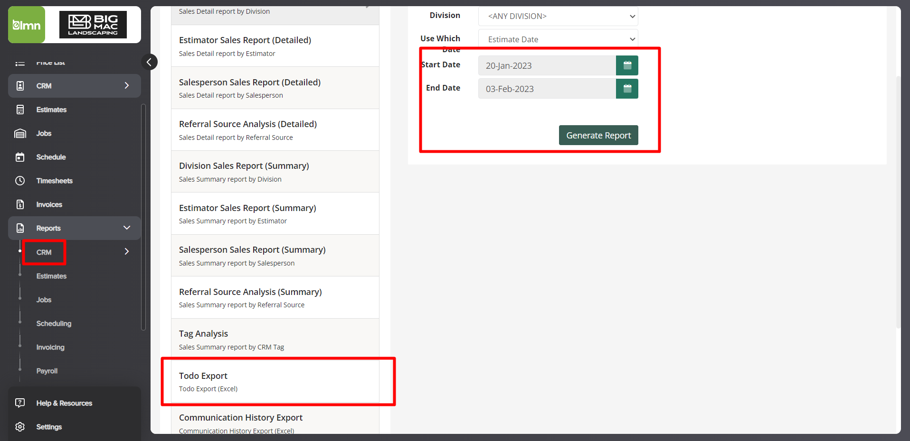Collapse the sidebar with arrow button
910x441 pixels.
pos(149,62)
